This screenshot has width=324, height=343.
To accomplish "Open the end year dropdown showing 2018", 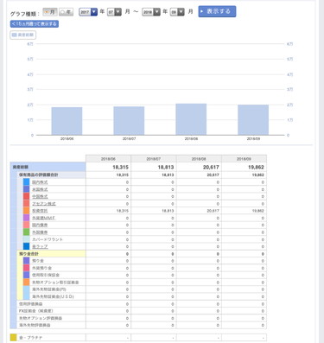I will coord(151,12).
